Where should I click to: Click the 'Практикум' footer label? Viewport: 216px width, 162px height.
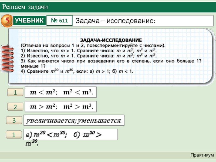click(202, 155)
